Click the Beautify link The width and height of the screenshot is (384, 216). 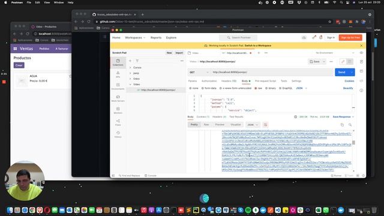(348, 88)
